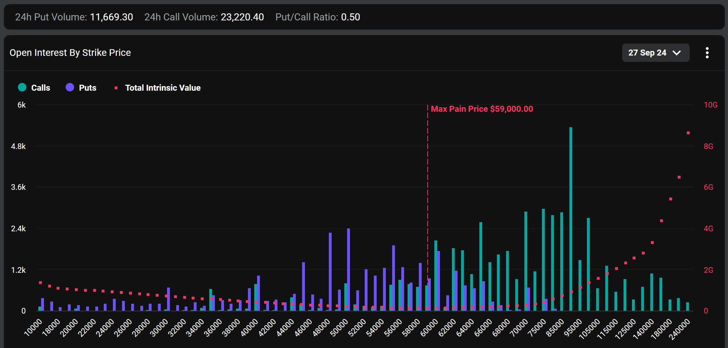The height and width of the screenshot is (348, 728).
Task: Click the red Total Intrinsic Value marker
Action: 116,88
